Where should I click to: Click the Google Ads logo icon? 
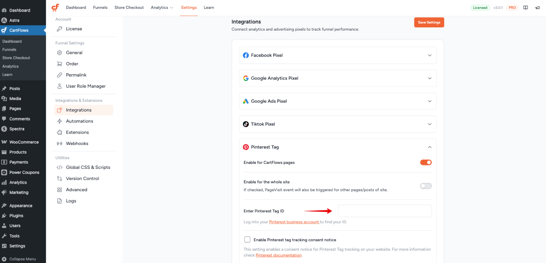246,101
